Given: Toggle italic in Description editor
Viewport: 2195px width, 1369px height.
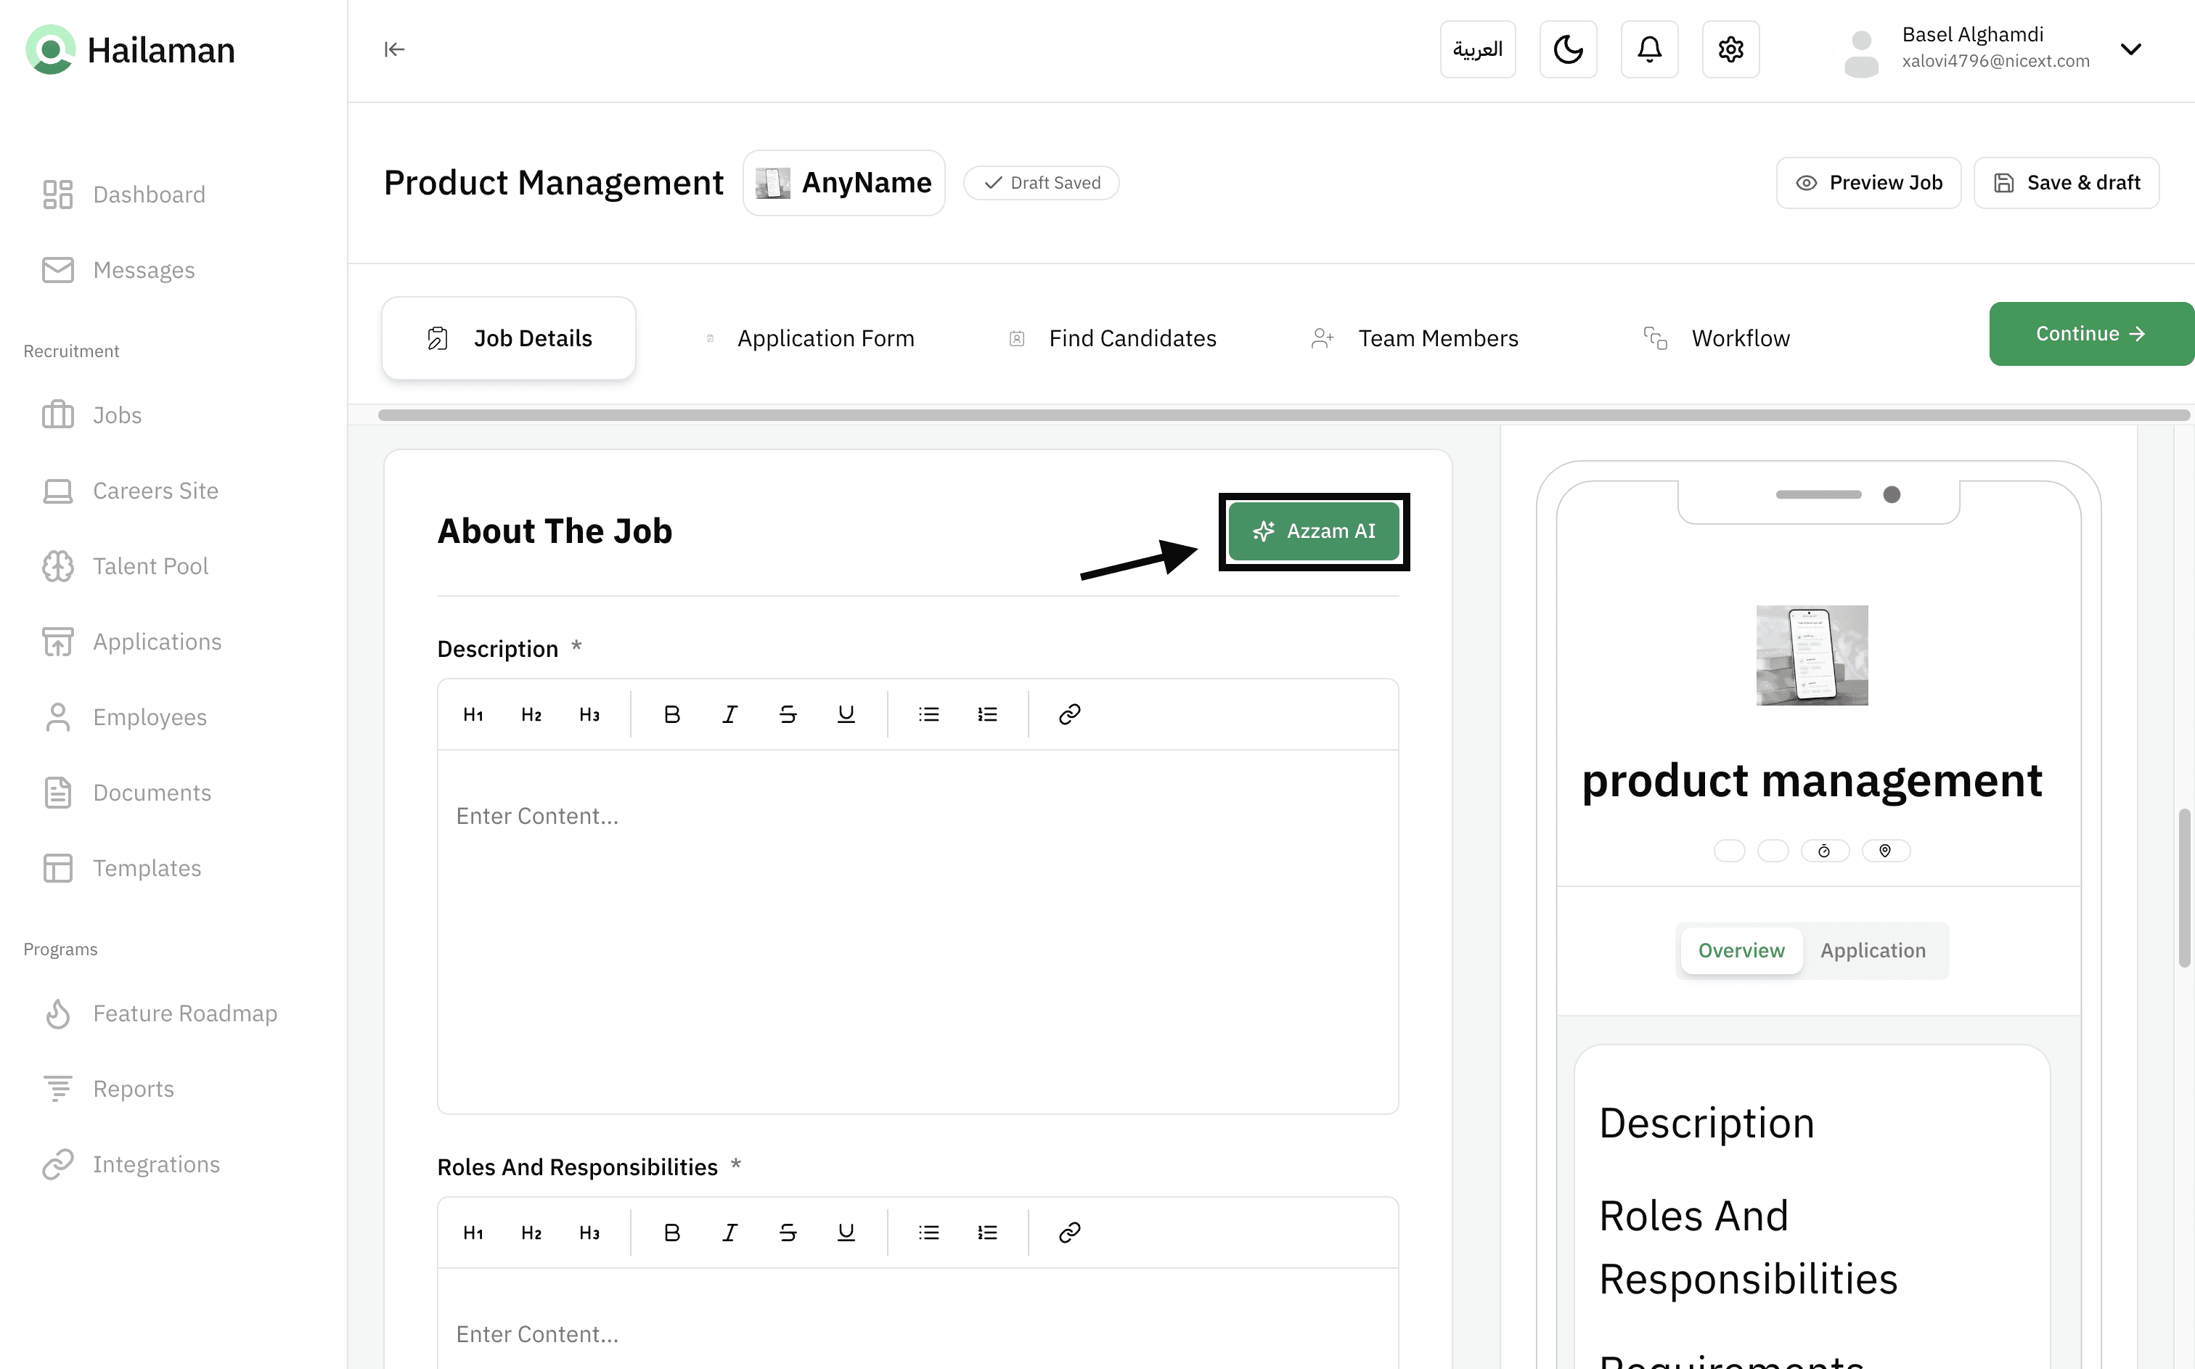Looking at the screenshot, I should (x=729, y=714).
